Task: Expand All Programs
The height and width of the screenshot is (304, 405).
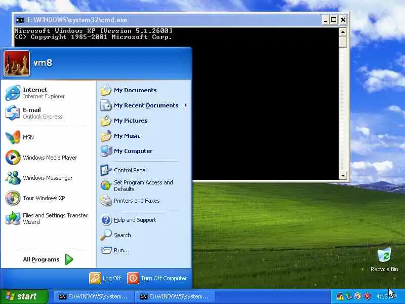Action: click(48, 259)
